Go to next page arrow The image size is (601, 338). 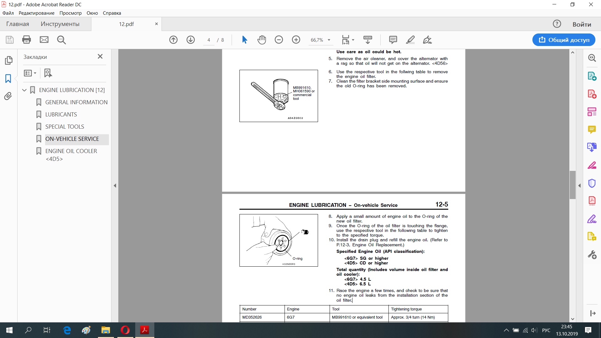click(x=190, y=40)
